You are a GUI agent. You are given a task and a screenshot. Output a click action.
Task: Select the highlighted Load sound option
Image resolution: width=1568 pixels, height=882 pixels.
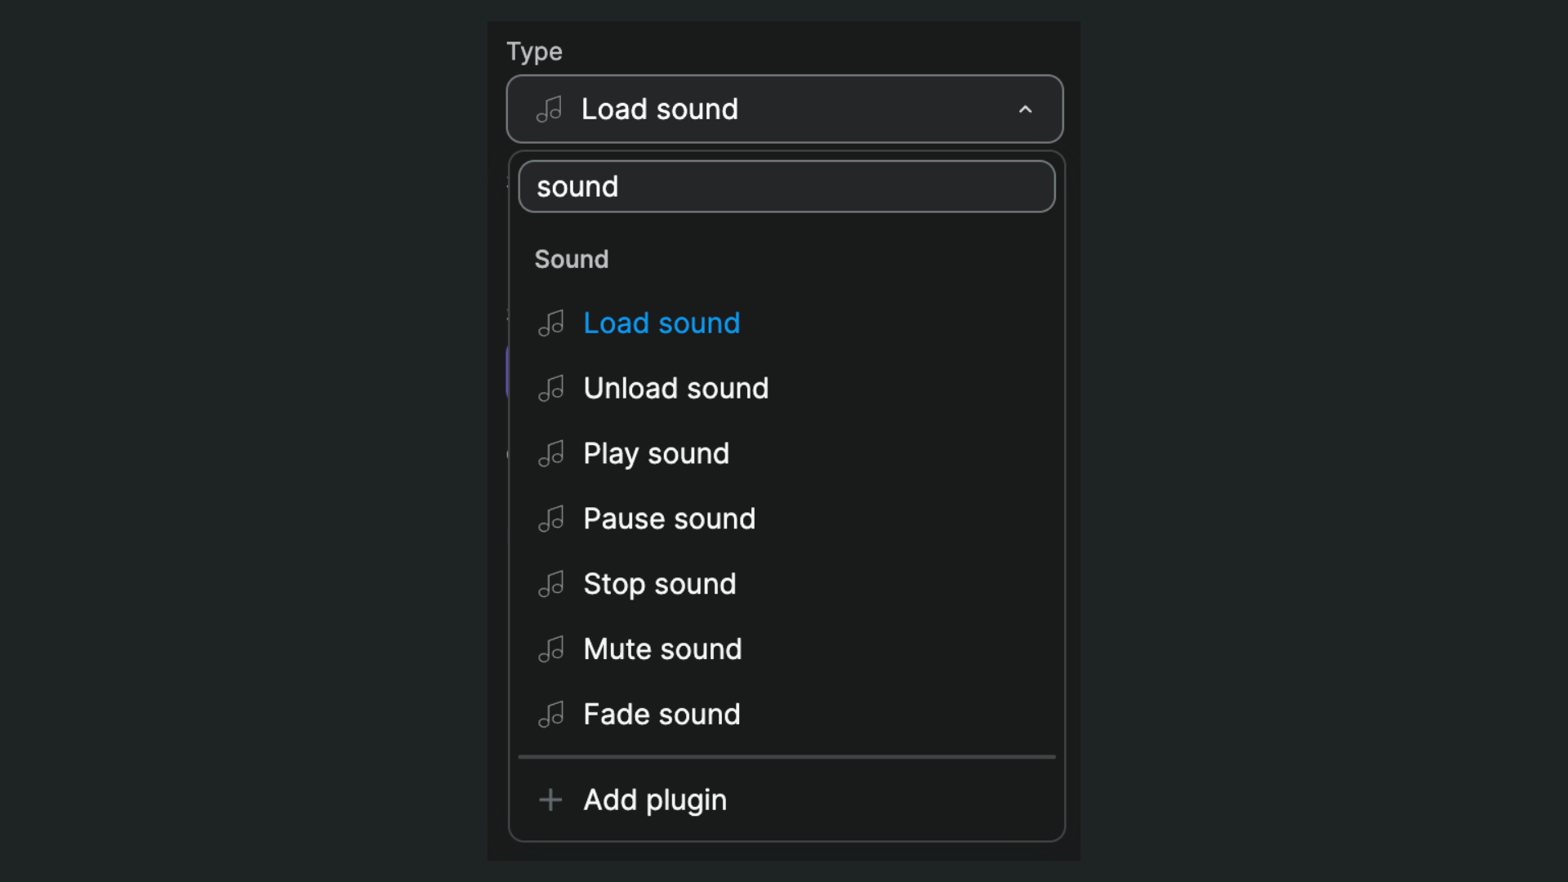coord(661,323)
